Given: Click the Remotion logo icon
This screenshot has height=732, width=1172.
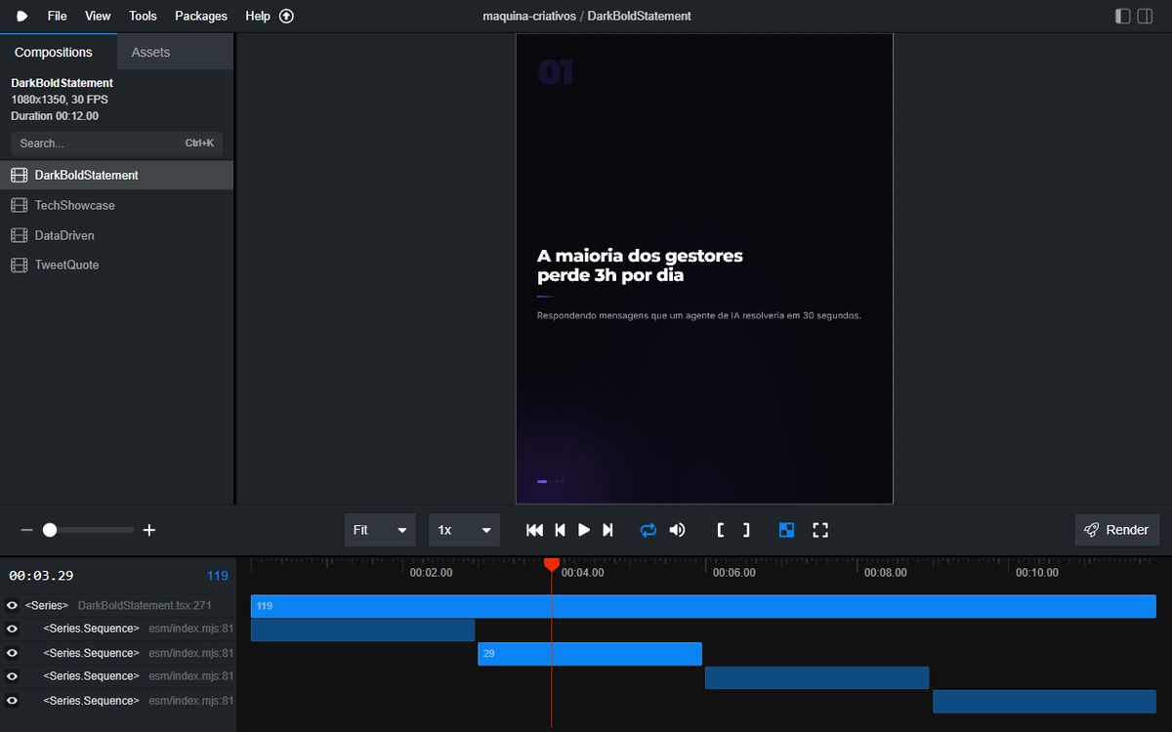Looking at the screenshot, I should [x=21, y=16].
